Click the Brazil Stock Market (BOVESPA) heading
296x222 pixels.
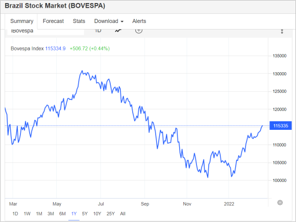(x=55, y=6)
